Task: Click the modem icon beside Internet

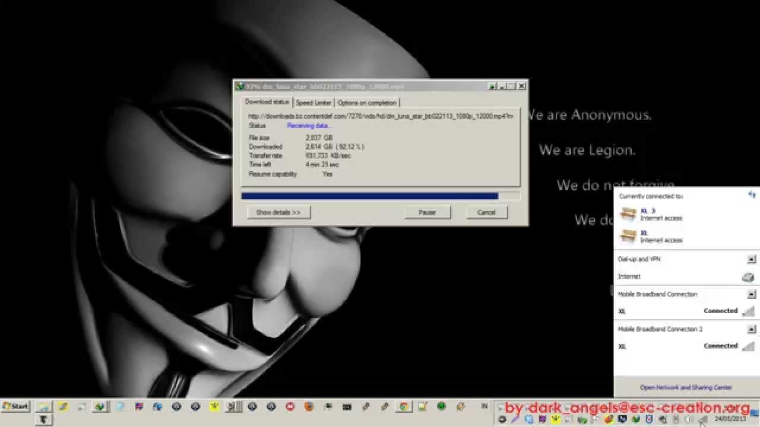Action: coord(748,276)
